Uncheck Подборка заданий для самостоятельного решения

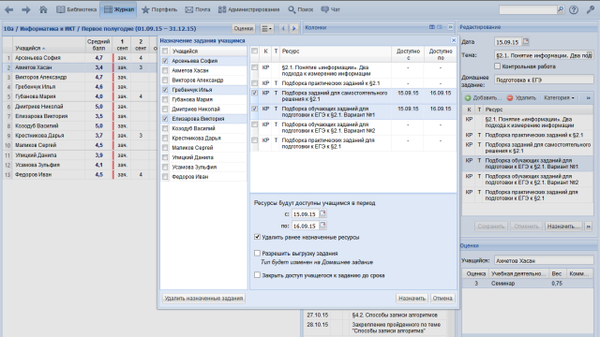(254, 93)
